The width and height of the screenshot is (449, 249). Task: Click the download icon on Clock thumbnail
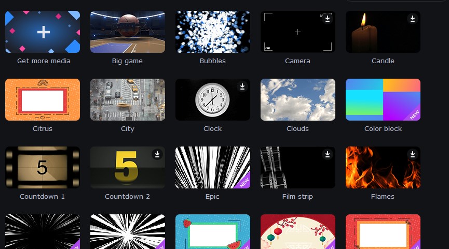pos(242,86)
